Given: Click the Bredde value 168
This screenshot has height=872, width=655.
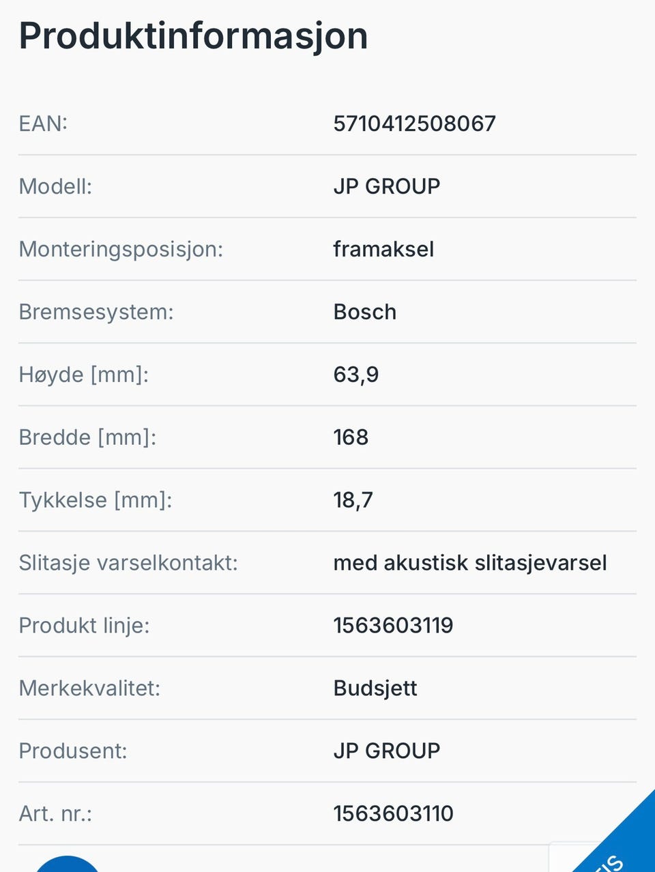Looking at the screenshot, I should [x=351, y=437].
